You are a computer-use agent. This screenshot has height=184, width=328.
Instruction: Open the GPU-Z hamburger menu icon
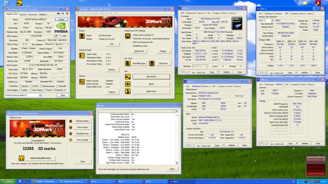(x=67, y=13)
